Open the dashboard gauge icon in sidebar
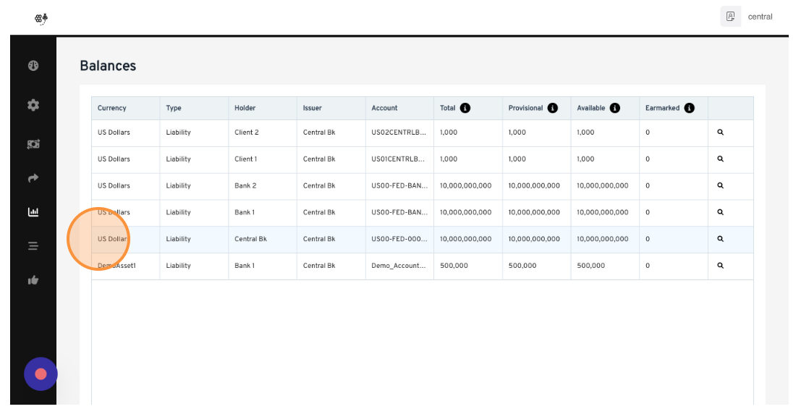Viewport: 809px width, 417px height. tap(33, 66)
